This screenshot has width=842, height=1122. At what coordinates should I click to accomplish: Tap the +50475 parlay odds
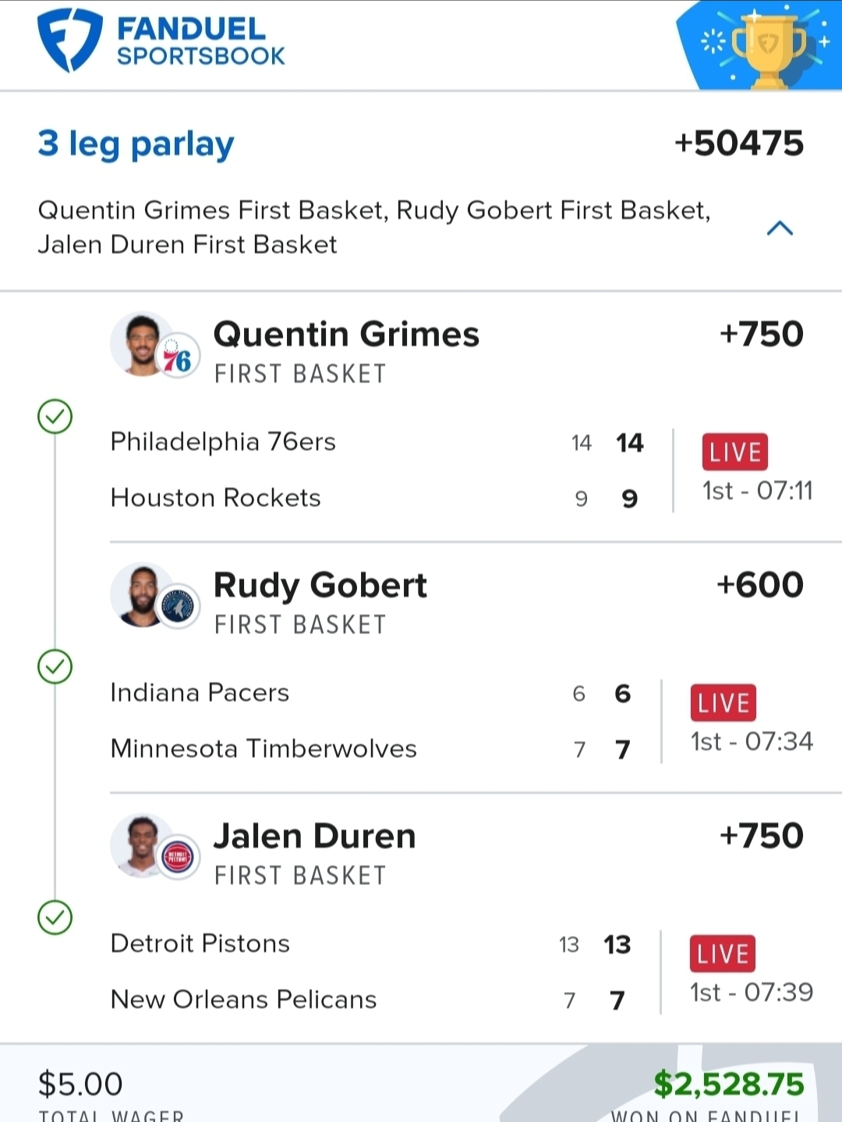point(739,143)
